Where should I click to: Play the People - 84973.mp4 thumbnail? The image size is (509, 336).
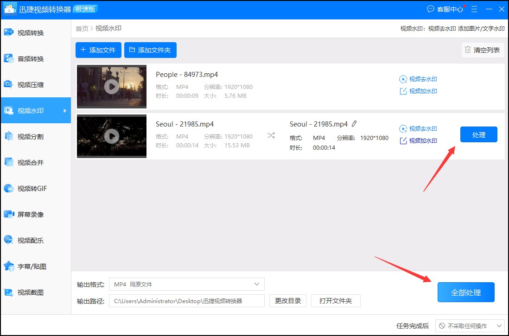(x=111, y=87)
